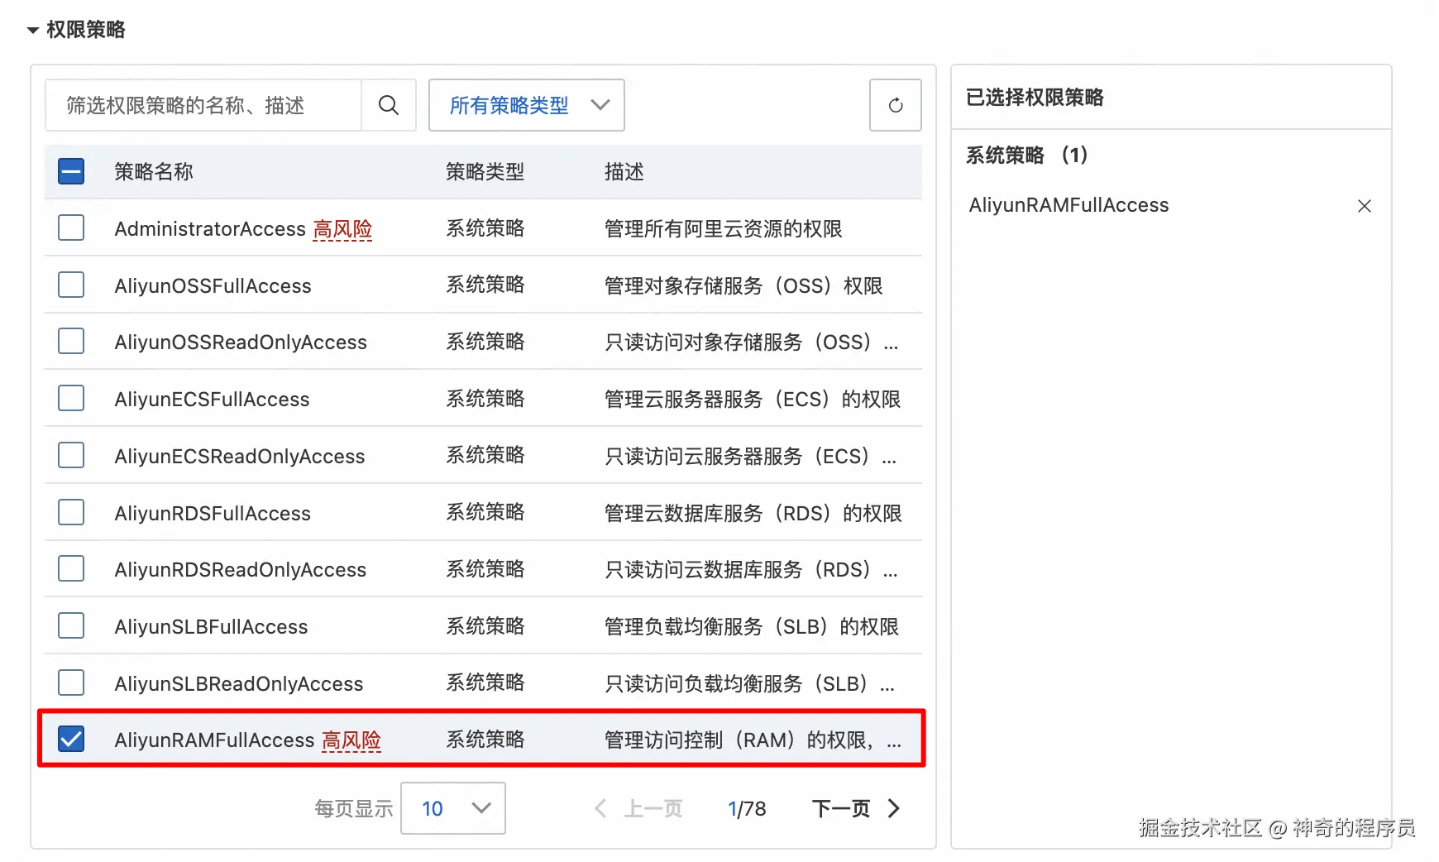
Task: Check the AliyunSLBReadOnlyAccess checkbox
Action: (71, 682)
